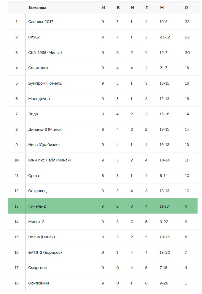Click the О points column header
The height and width of the screenshot is (294, 202).
[x=186, y=8]
